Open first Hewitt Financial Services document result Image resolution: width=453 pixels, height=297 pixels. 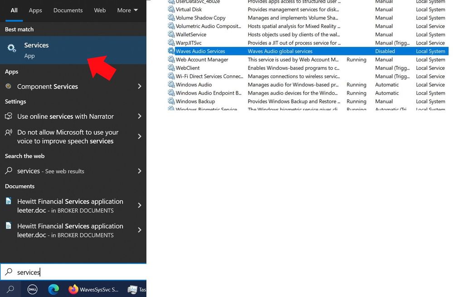[70, 206]
